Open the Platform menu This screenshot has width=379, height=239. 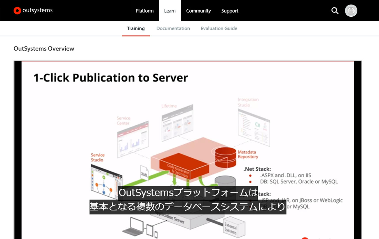click(144, 11)
